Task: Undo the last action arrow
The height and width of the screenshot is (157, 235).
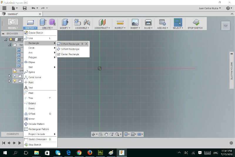Action: pos(33,8)
